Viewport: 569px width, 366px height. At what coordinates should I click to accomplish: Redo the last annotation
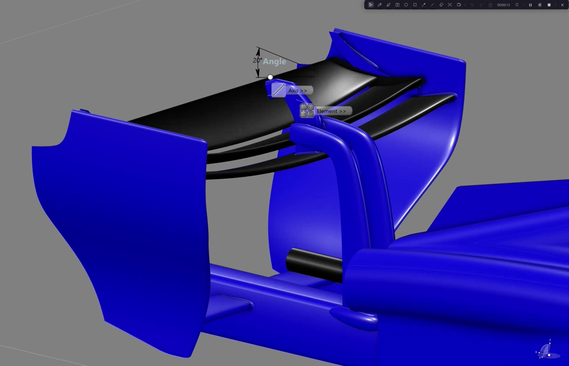[481, 5]
